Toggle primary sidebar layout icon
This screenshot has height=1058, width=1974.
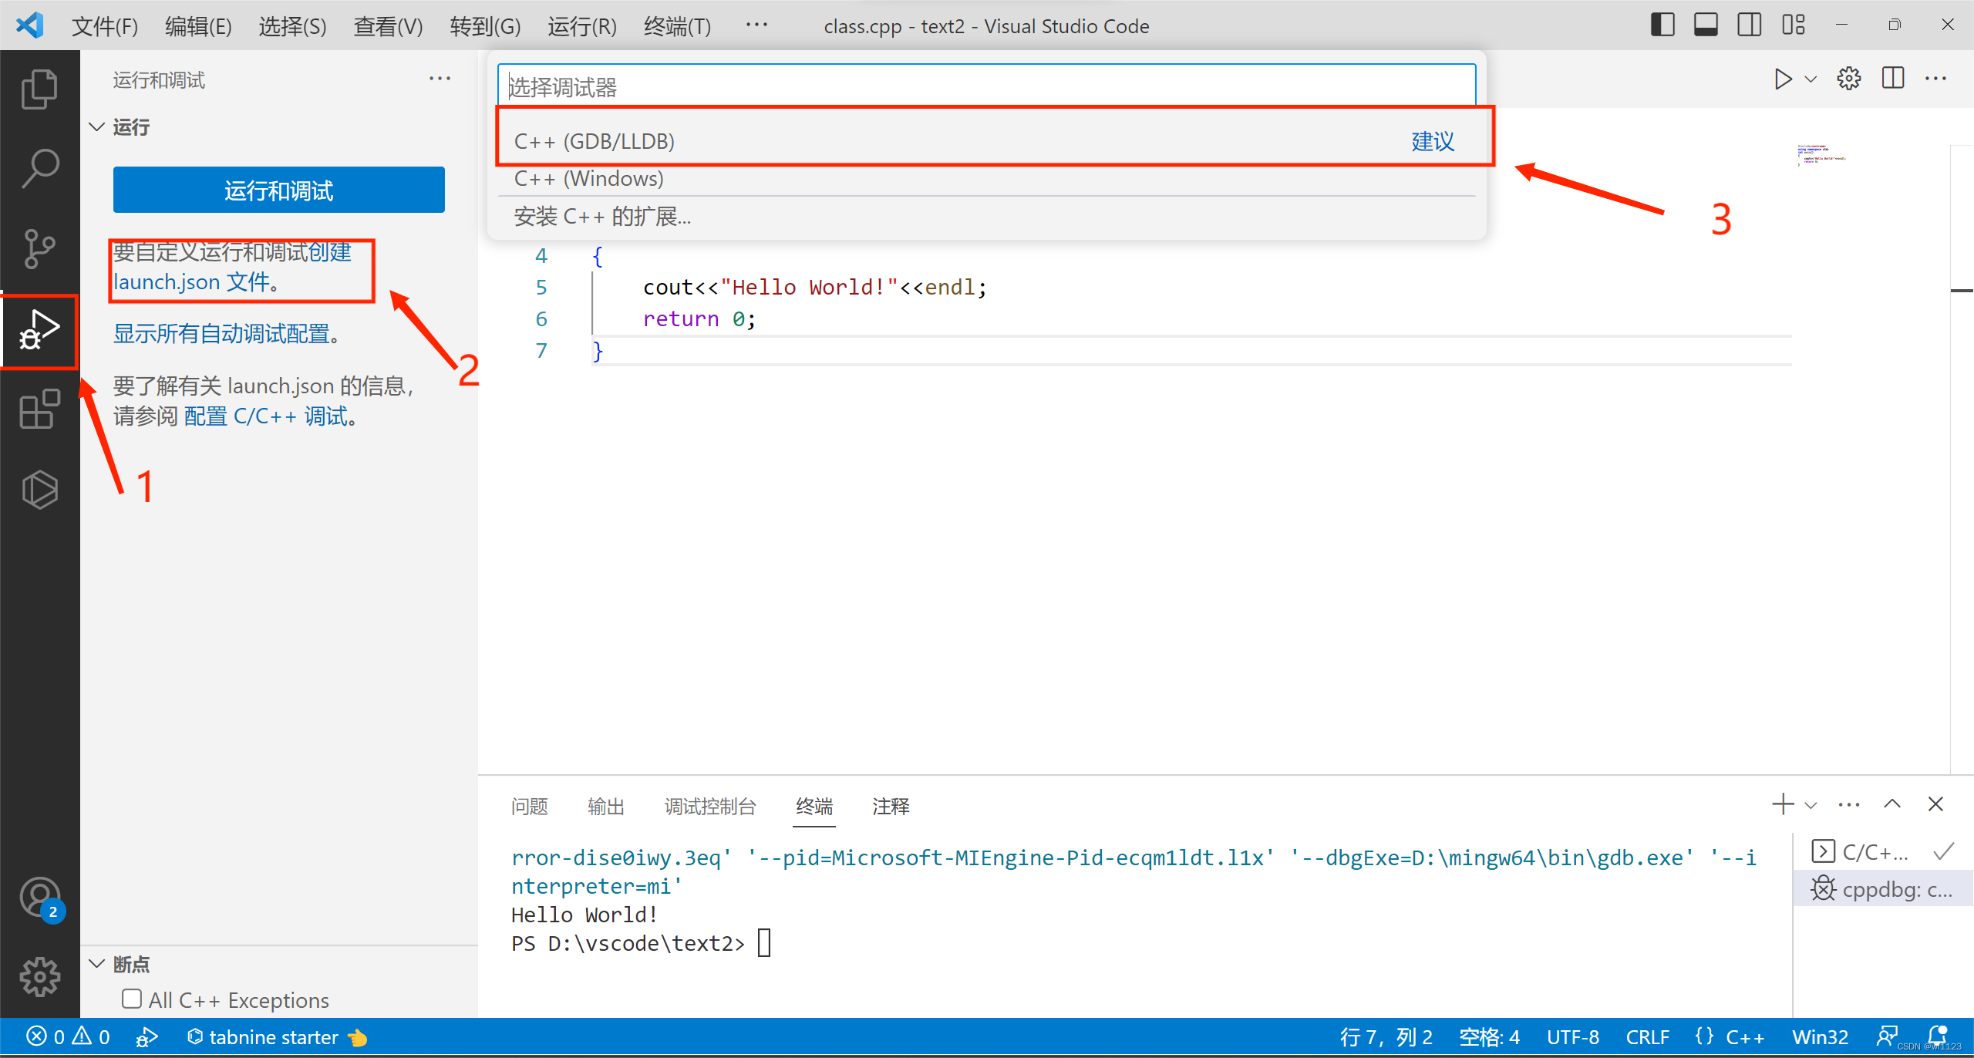click(x=1662, y=25)
